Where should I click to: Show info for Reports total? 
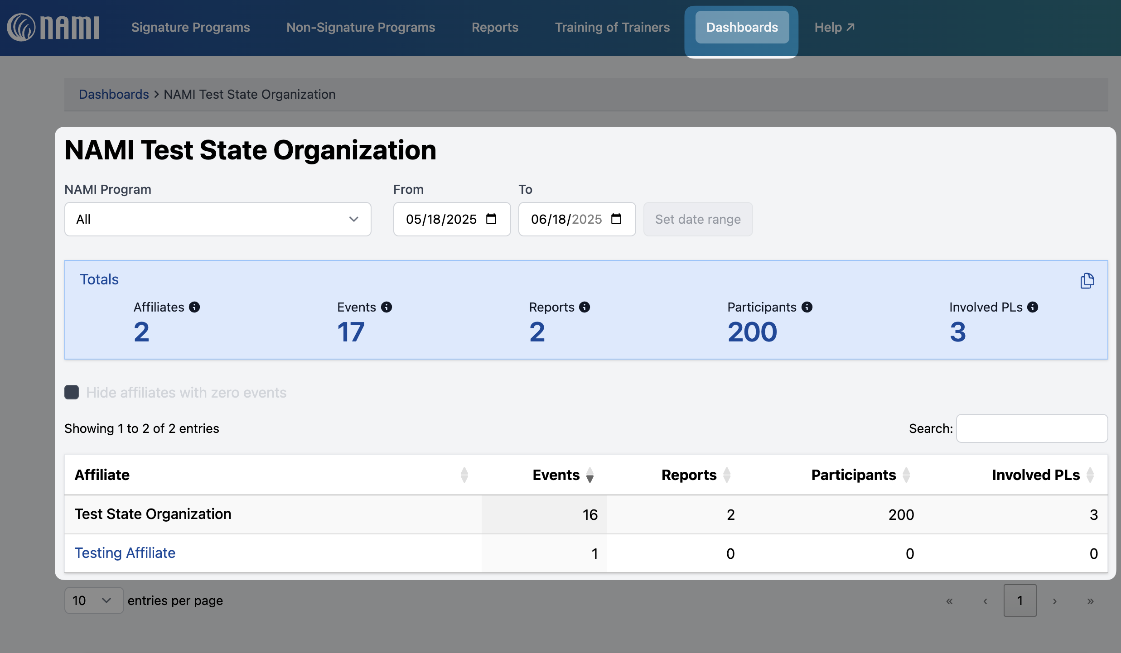(x=585, y=307)
